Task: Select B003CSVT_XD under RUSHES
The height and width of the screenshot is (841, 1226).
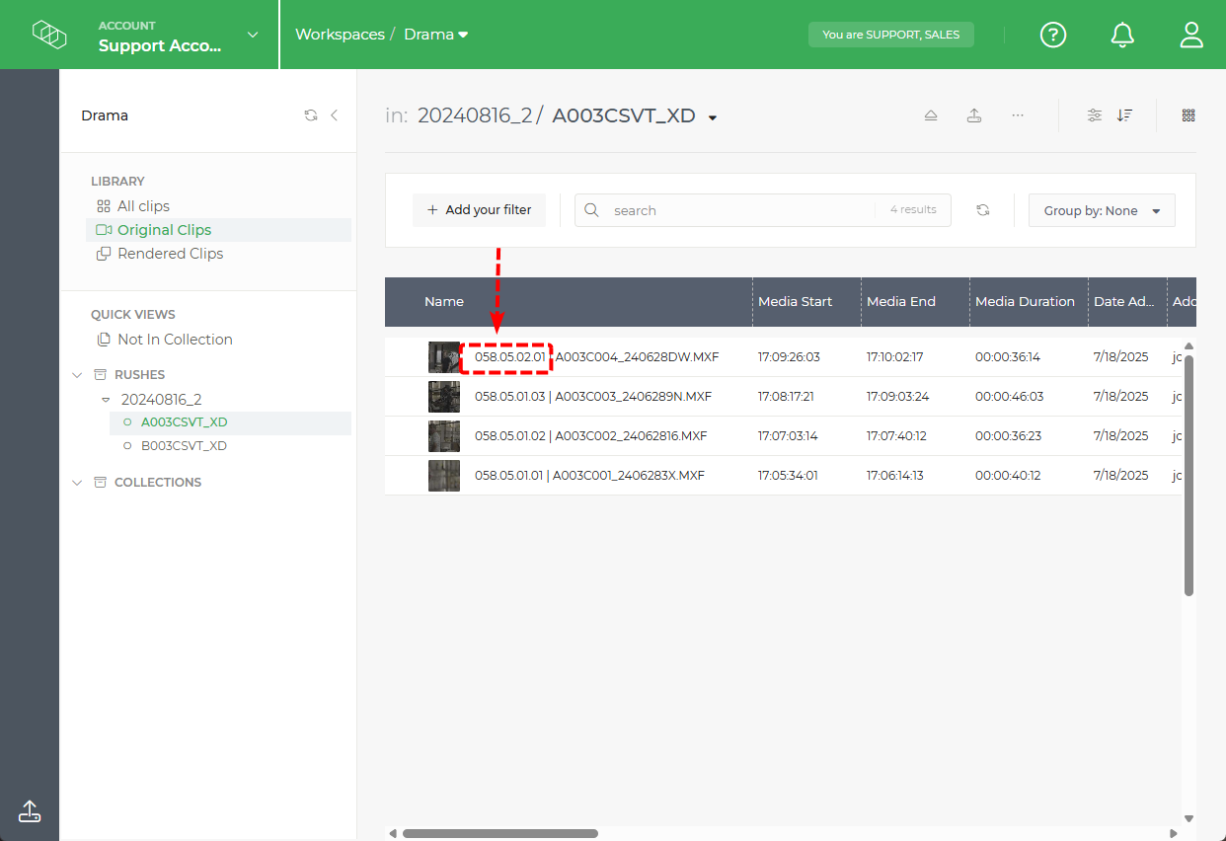Action: tap(186, 445)
